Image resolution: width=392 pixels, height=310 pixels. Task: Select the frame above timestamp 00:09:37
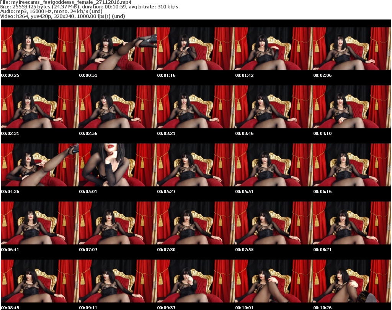[196, 281]
